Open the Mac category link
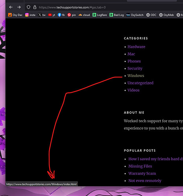 pos(131,54)
